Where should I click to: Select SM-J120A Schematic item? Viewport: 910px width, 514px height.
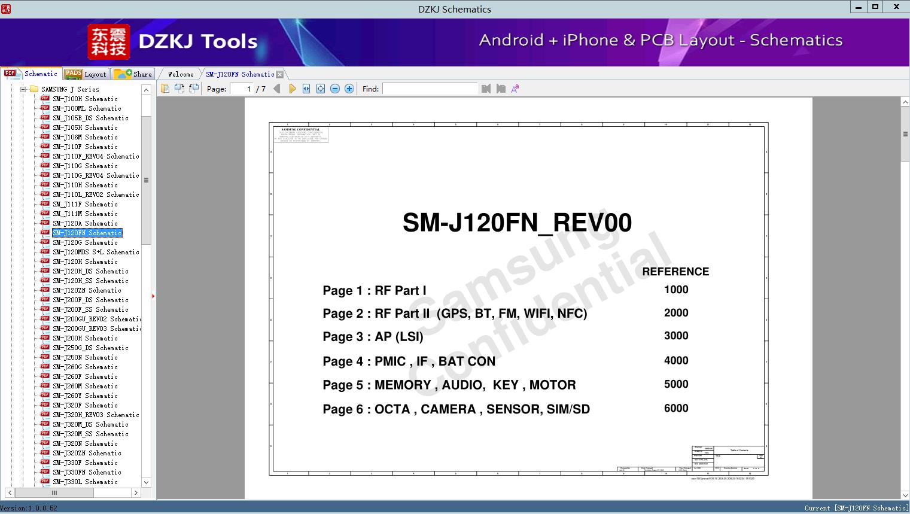[85, 223]
